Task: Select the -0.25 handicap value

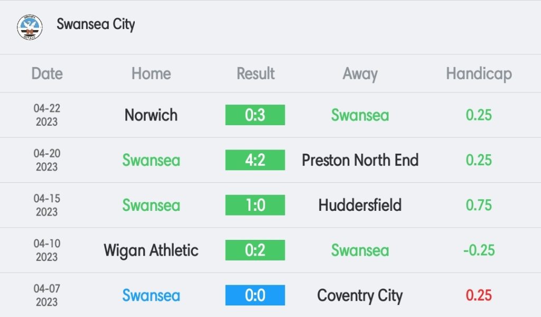Action: 479,250
